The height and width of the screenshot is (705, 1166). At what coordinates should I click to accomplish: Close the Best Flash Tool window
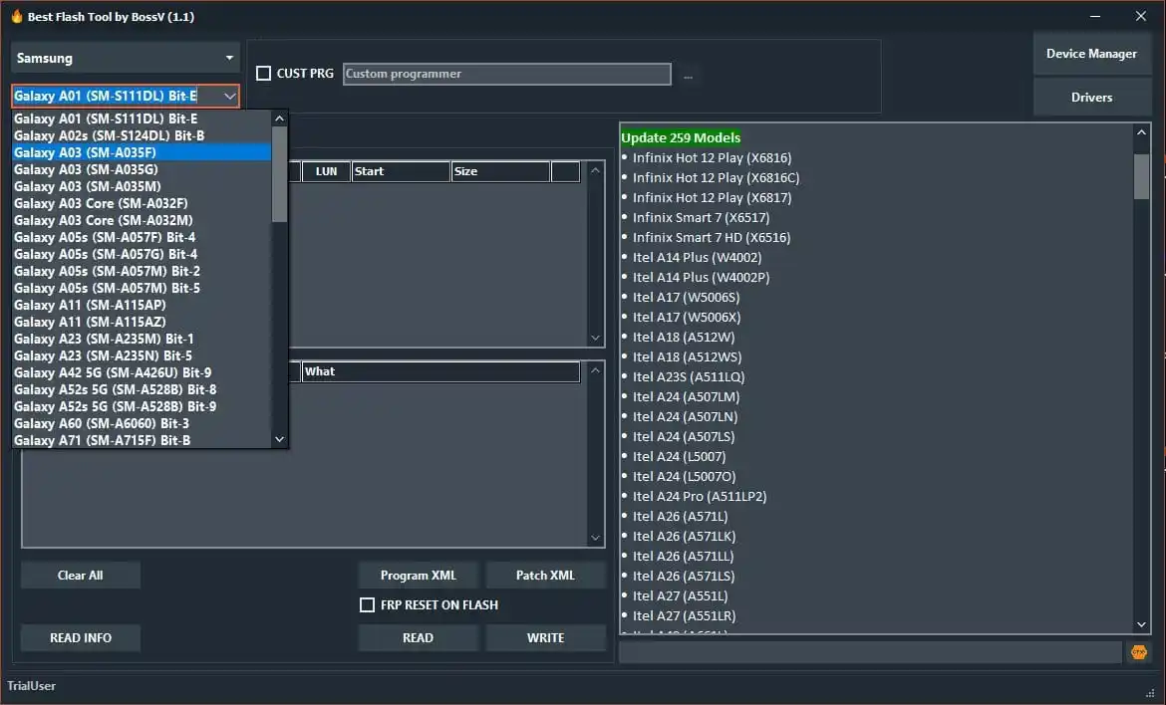click(x=1141, y=16)
